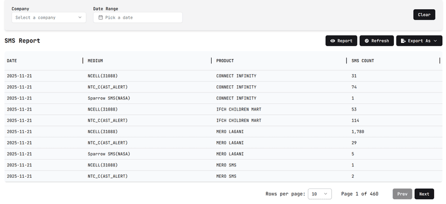The height and width of the screenshot is (204, 446).
Task: Click the Page 1 of 460 text
Action: point(359,194)
